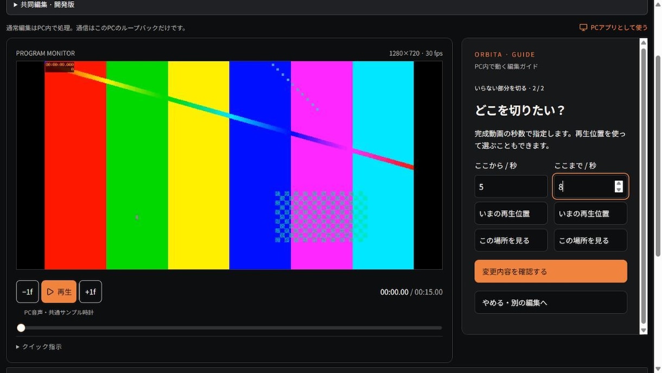Viewport: 662px width, 373px height.
Task: Click the program monitor video preview
Action: click(230, 165)
